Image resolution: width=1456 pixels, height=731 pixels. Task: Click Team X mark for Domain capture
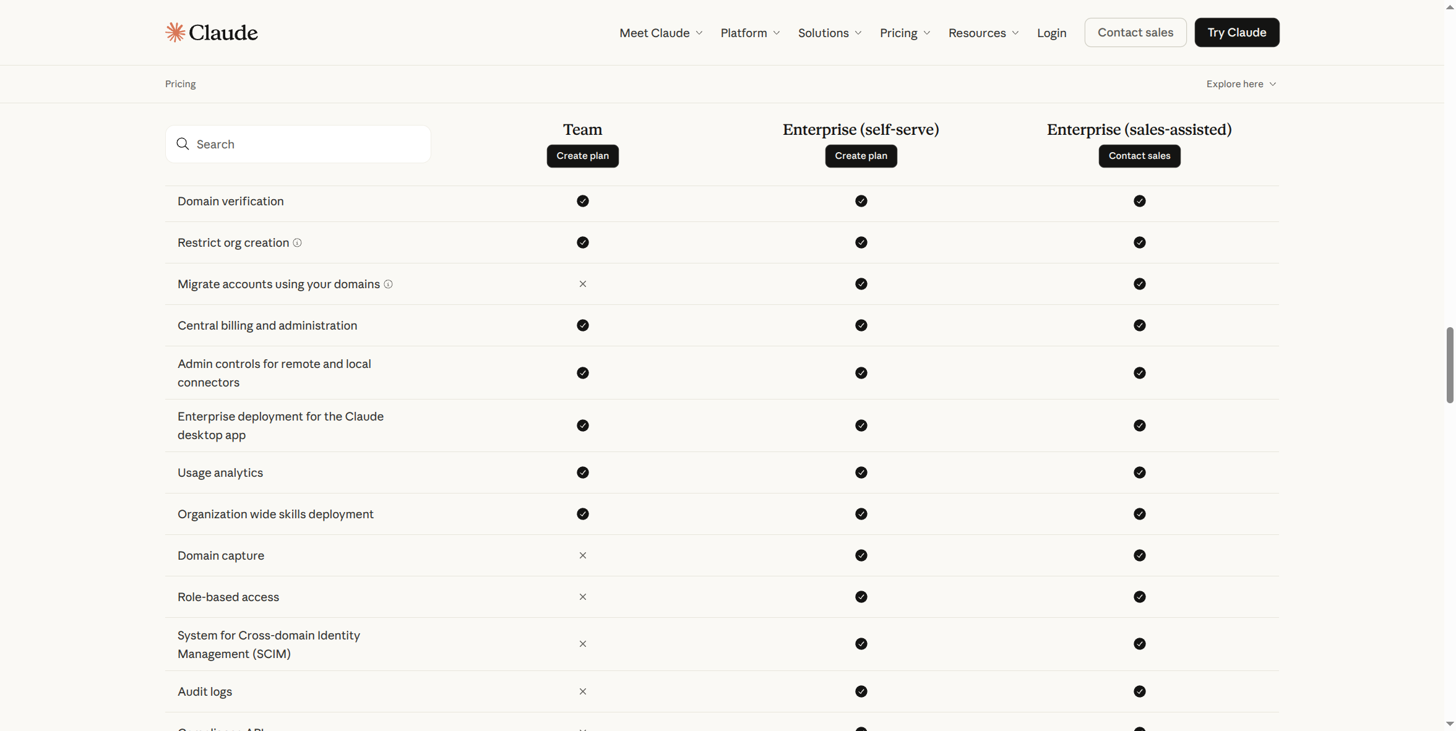click(x=583, y=555)
